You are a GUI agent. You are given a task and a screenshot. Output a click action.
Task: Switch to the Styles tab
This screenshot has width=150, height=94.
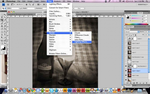134,13
